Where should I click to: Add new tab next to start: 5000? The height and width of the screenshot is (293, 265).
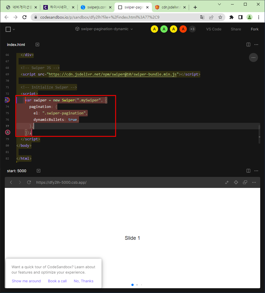(x=39, y=171)
